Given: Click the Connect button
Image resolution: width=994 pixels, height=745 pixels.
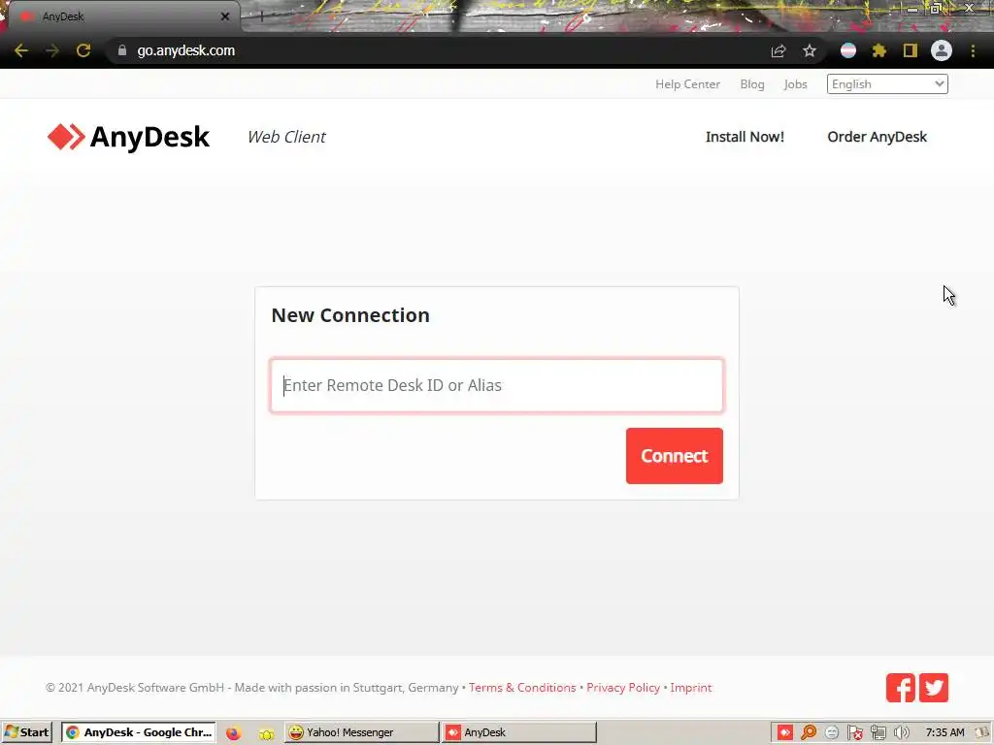Looking at the screenshot, I should click(x=675, y=456).
